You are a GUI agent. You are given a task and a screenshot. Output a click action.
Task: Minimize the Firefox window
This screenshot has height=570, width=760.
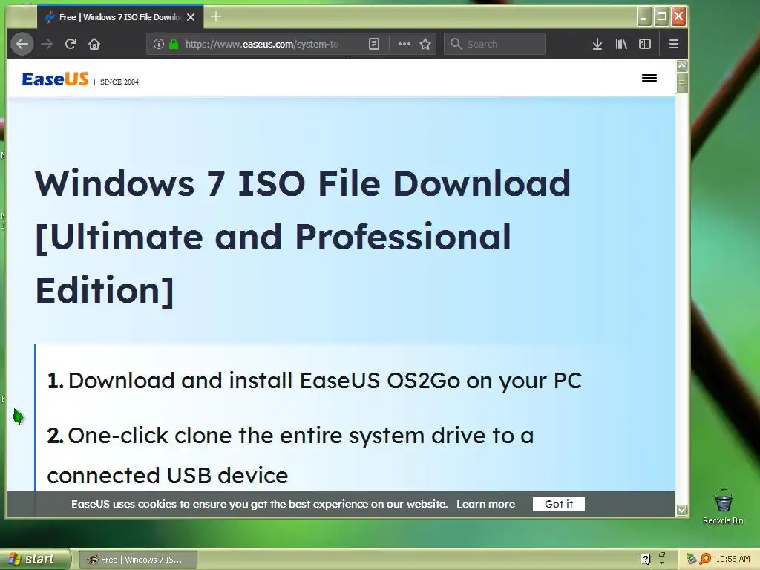coord(643,17)
